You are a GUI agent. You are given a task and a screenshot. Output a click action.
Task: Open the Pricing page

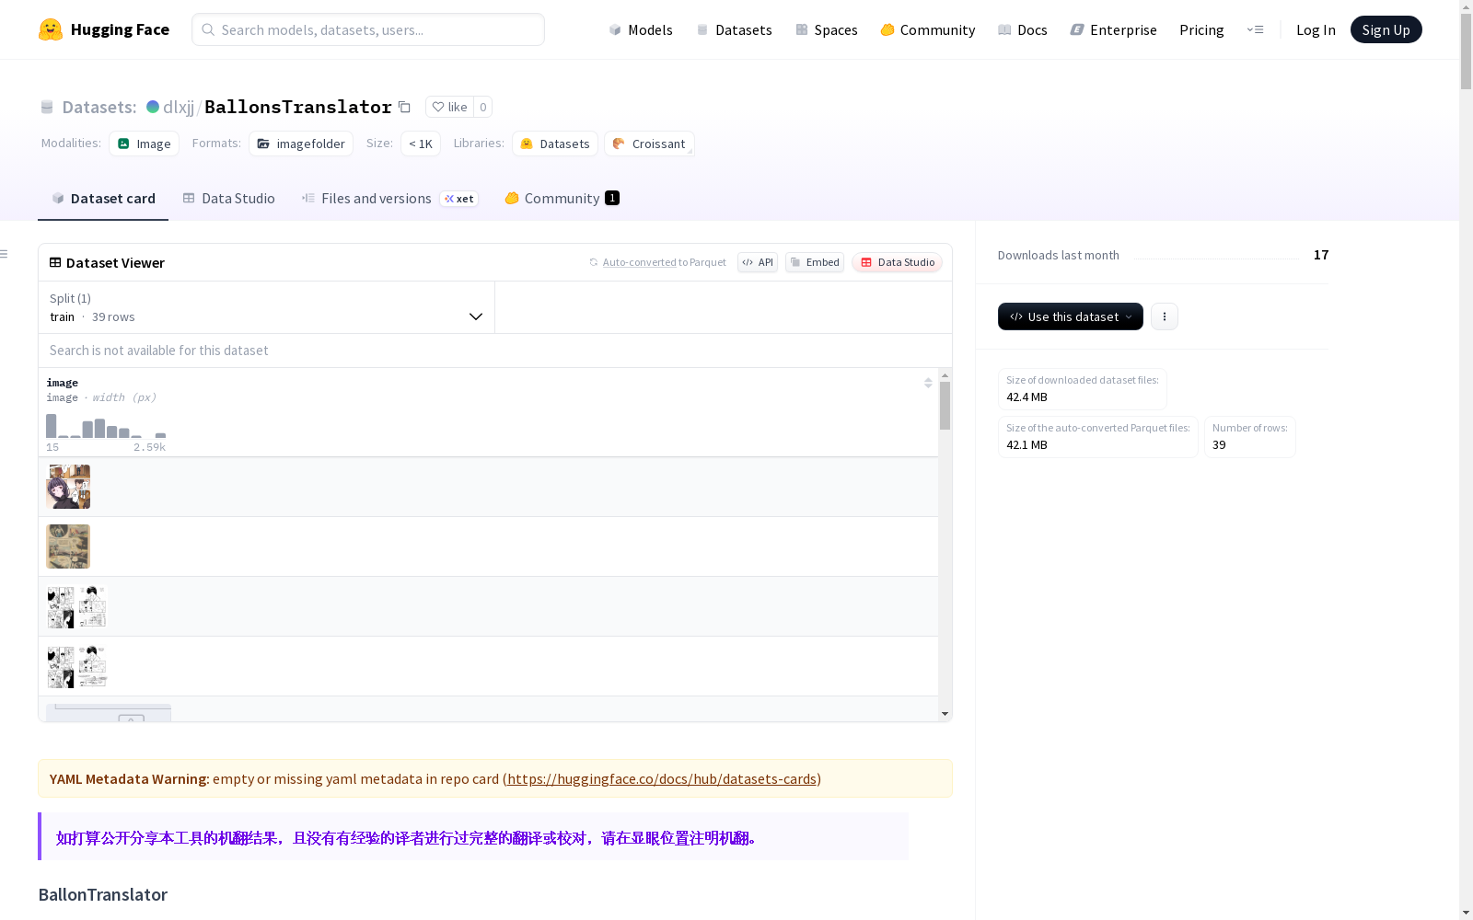[x=1201, y=29]
